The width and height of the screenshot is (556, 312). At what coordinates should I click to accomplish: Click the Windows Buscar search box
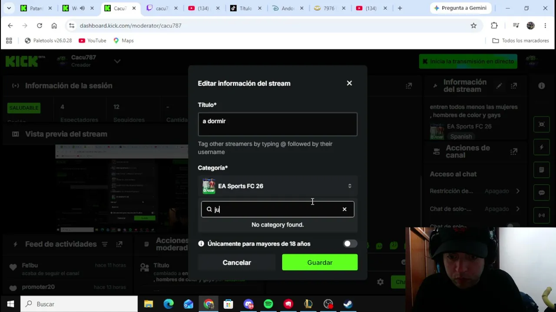click(79, 304)
